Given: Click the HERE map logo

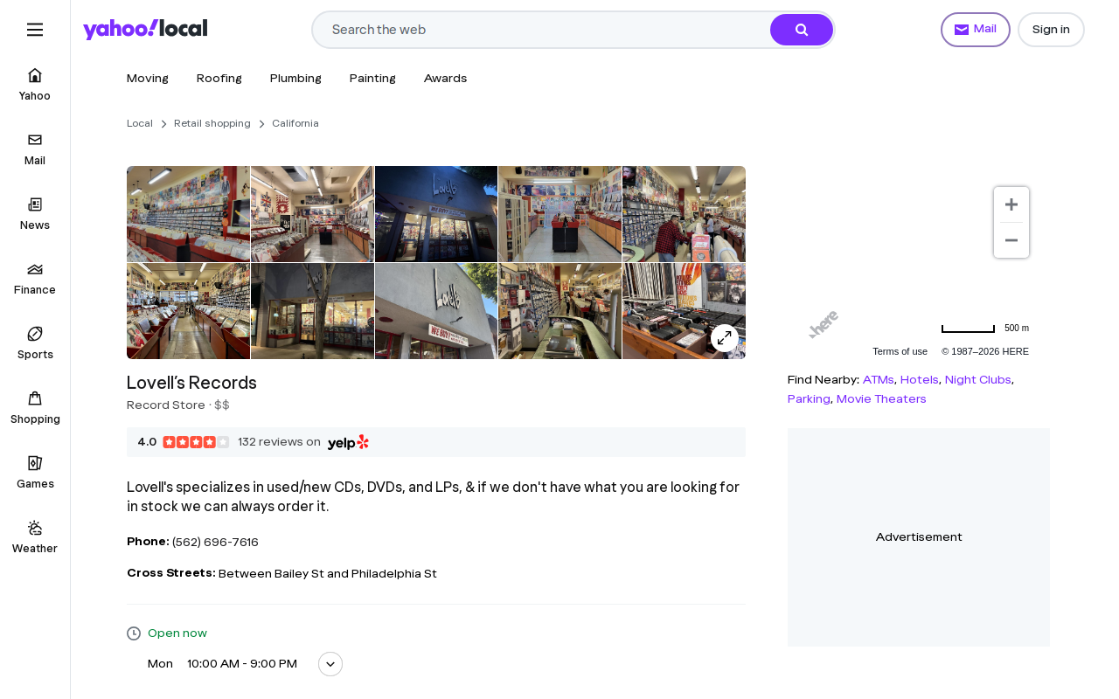Looking at the screenshot, I should (824, 323).
